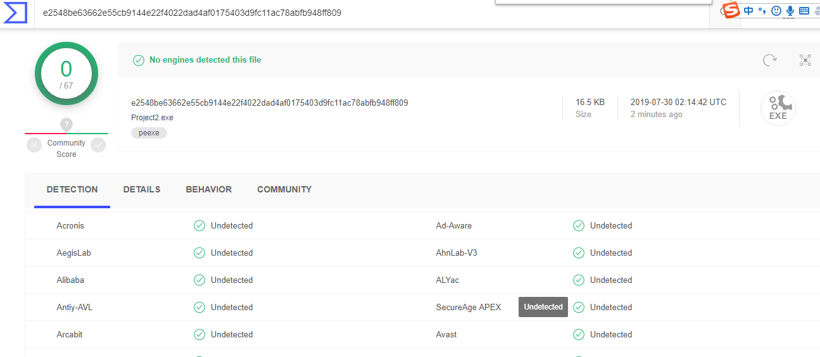This screenshot has width=820, height=357.
Task: Click the AegisLab undetected check icon
Action: pos(199,253)
